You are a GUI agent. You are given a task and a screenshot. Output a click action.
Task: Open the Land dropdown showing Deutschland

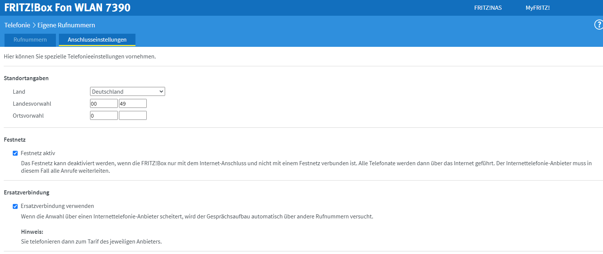pyautogui.click(x=128, y=91)
